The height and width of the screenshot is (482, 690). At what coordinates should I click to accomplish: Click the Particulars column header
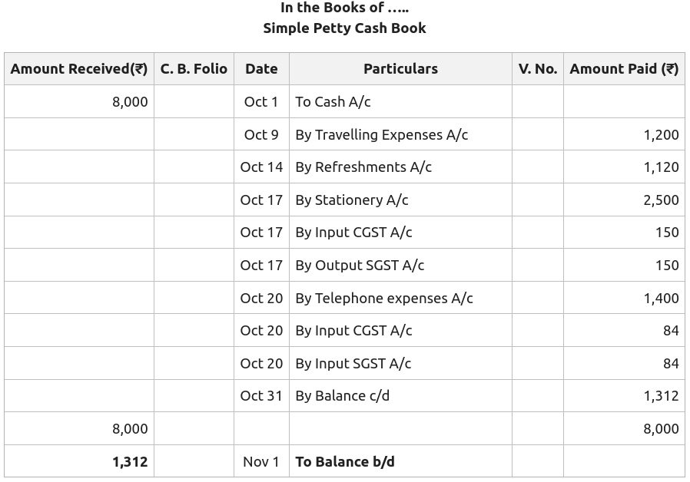tap(400, 69)
